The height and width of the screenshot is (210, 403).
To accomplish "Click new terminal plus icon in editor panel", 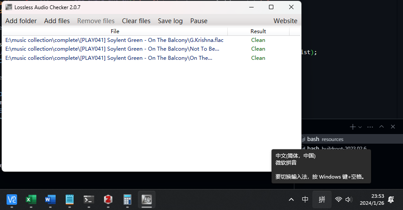I will 353,127.
